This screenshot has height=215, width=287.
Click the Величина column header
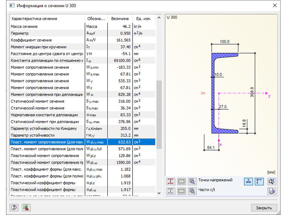pos(120,18)
